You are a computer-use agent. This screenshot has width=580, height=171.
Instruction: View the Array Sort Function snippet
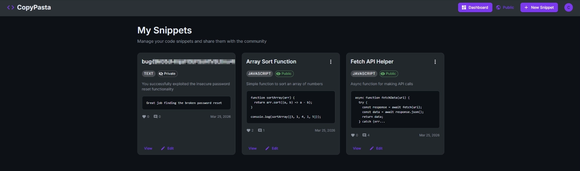coord(253,148)
